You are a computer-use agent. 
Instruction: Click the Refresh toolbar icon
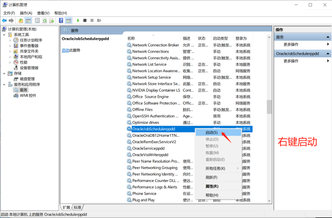45,21
